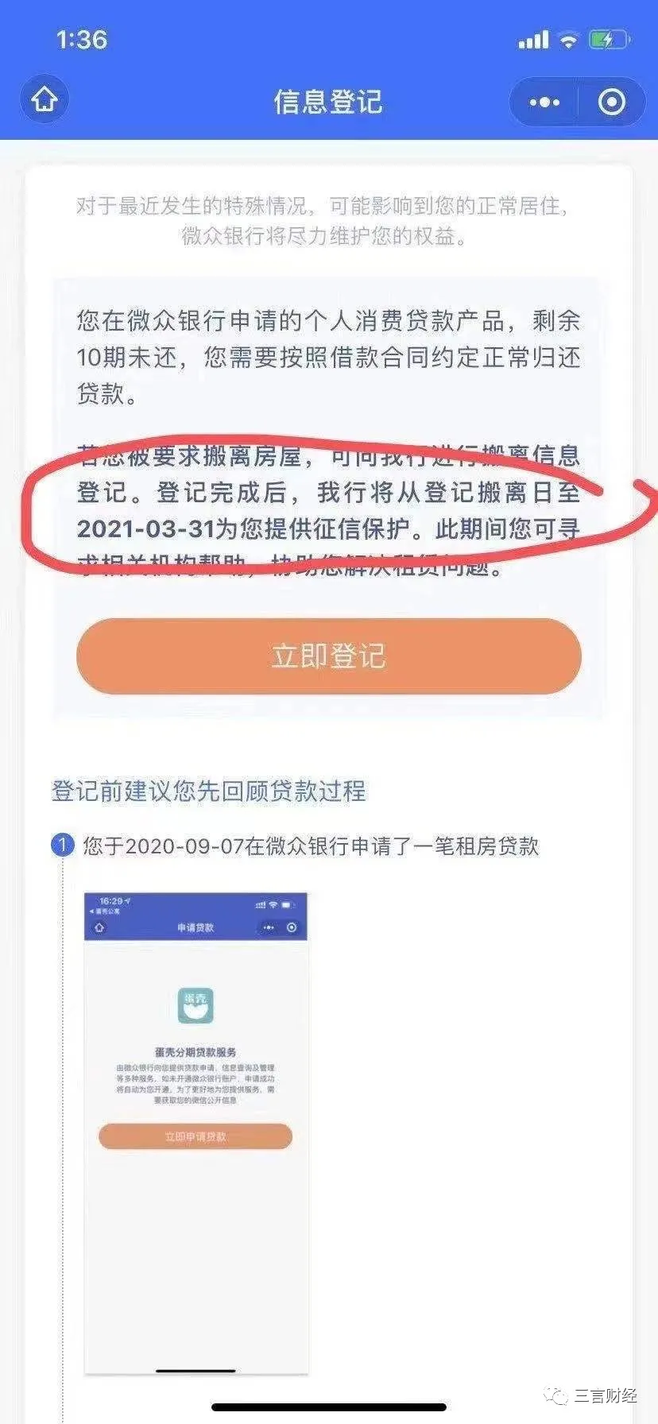Tap the 1:36 clock in the status bar
This screenshot has width=658, height=1424.
[x=81, y=40]
